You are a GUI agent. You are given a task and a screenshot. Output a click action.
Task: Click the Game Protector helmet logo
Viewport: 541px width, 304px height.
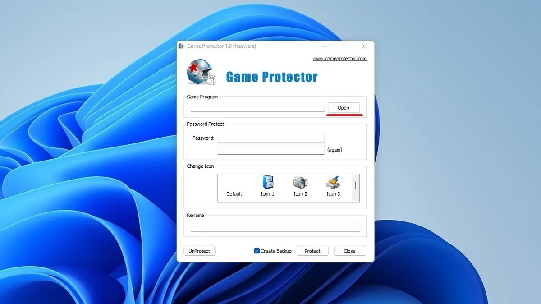(x=202, y=73)
